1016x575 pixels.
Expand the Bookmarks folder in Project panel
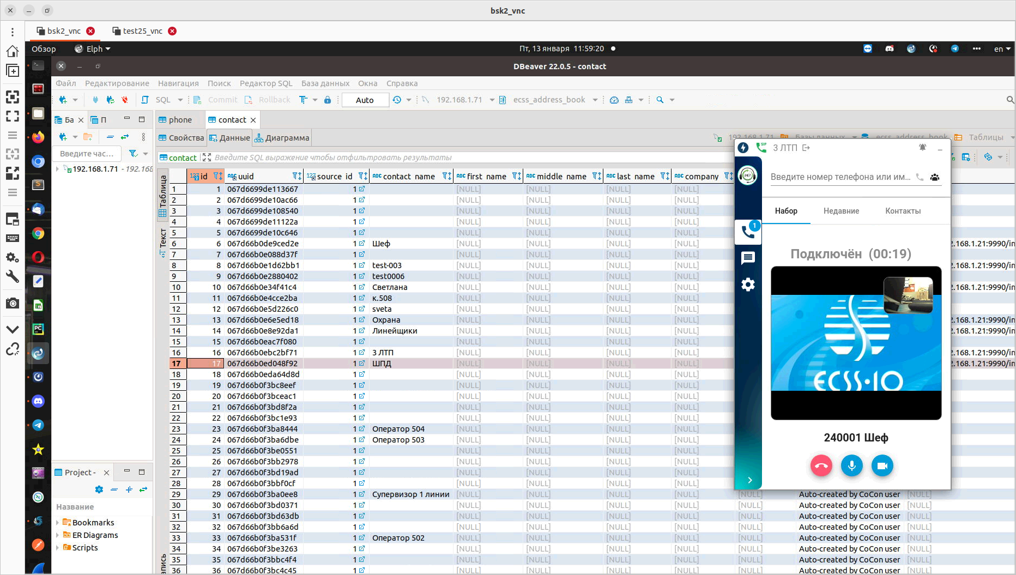tap(58, 523)
